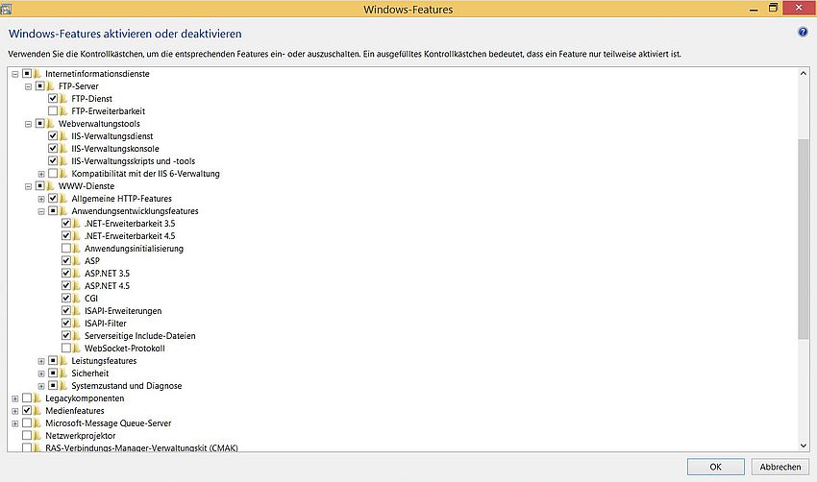
Task: Click the folder icon beside WebSocket-Protokoll
Action: click(77, 349)
